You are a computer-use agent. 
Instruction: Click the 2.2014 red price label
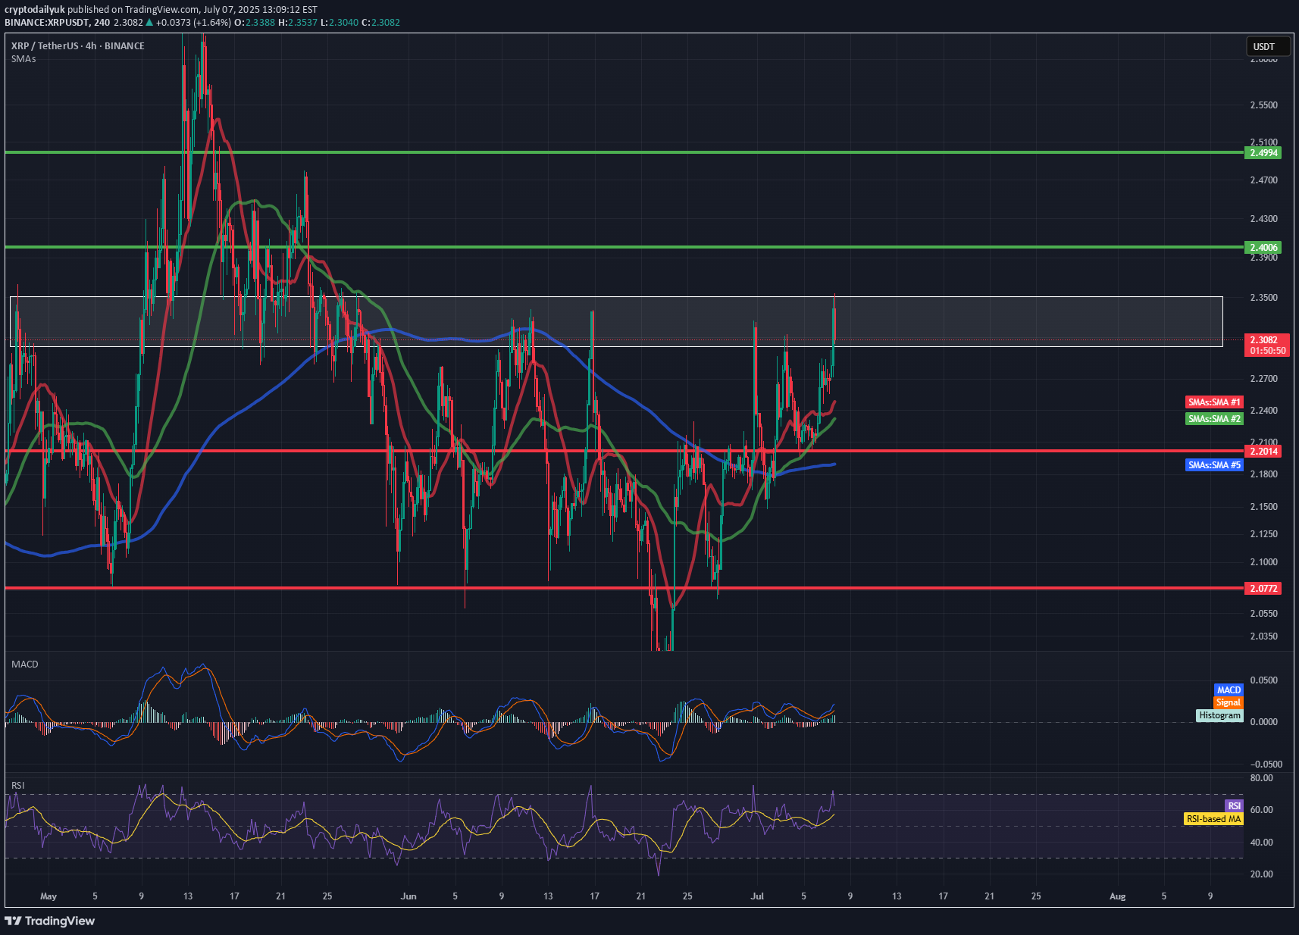point(1263,451)
